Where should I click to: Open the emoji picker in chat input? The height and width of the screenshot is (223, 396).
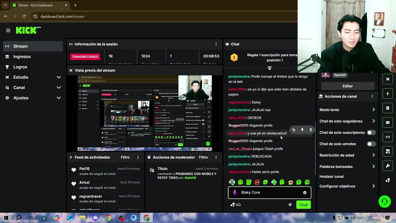pyautogui.click(x=305, y=193)
